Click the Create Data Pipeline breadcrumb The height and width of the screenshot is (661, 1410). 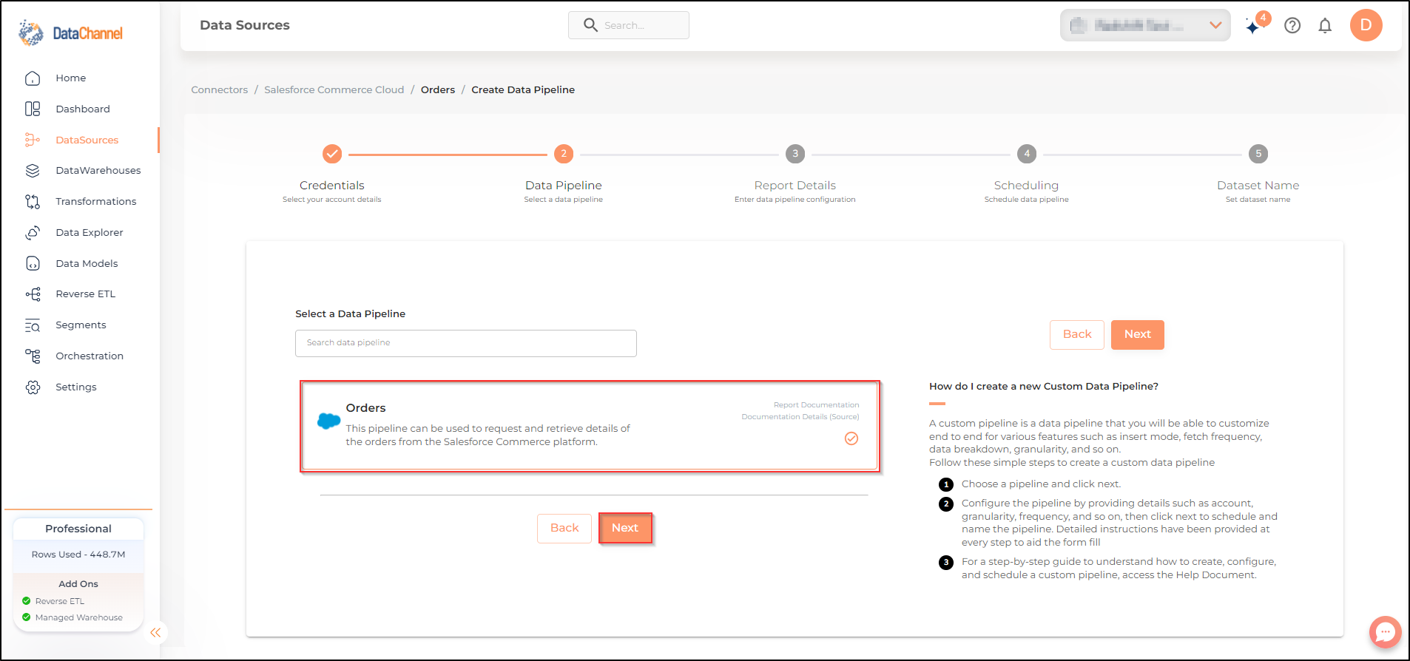pyautogui.click(x=523, y=89)
